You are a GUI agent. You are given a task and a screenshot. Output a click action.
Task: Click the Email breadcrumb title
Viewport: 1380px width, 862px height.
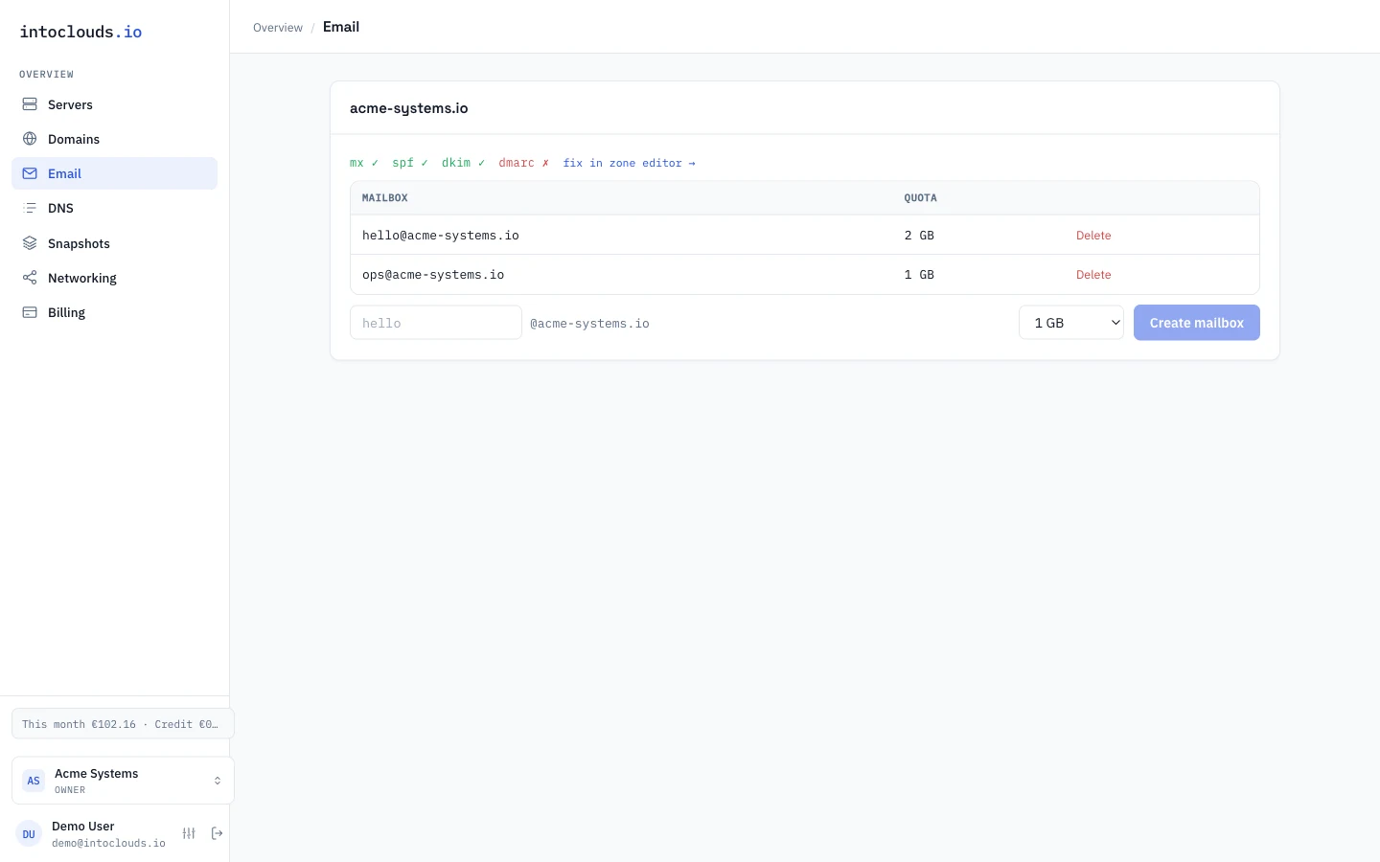341,27
